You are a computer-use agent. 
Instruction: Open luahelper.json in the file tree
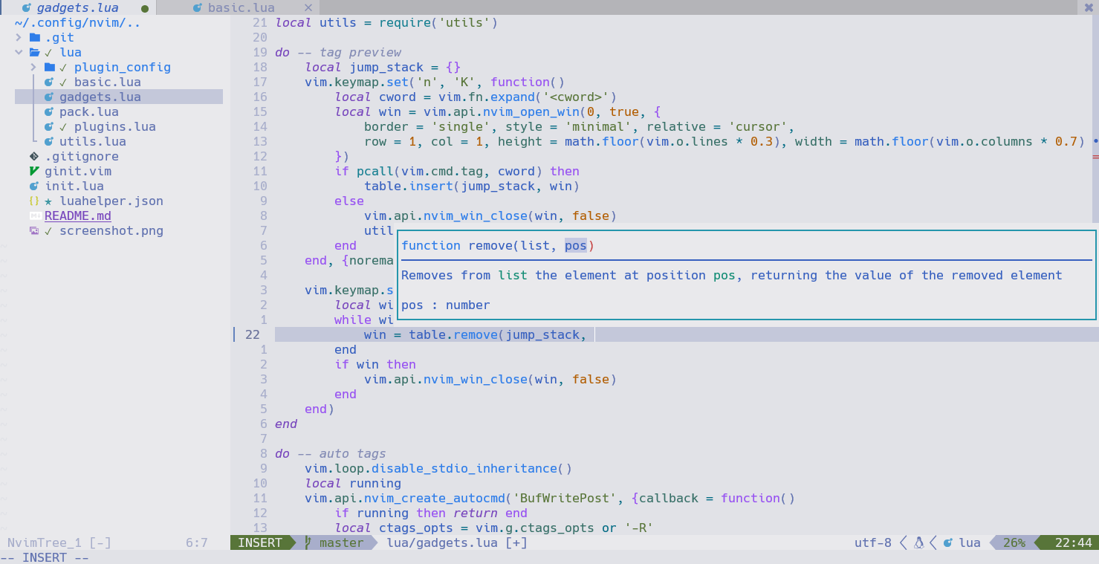(x=111, y=201)
